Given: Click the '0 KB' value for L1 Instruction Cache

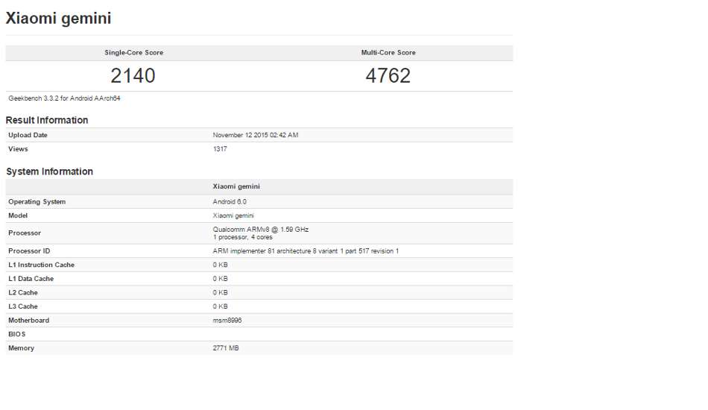Looking at the screenshot, I should pyautogui.click(x=221, y=265).
